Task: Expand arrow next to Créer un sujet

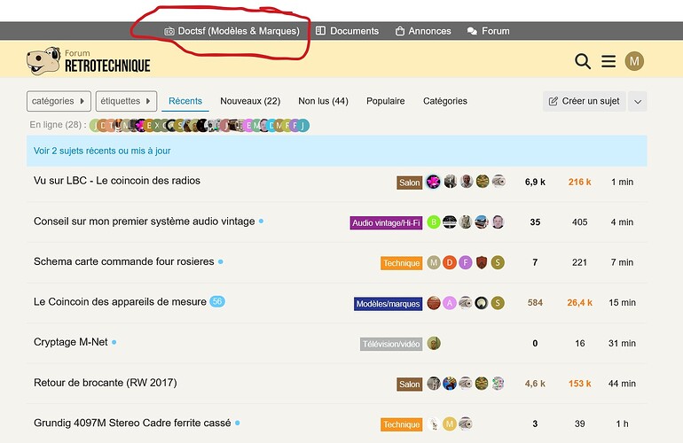Action: 637,101
